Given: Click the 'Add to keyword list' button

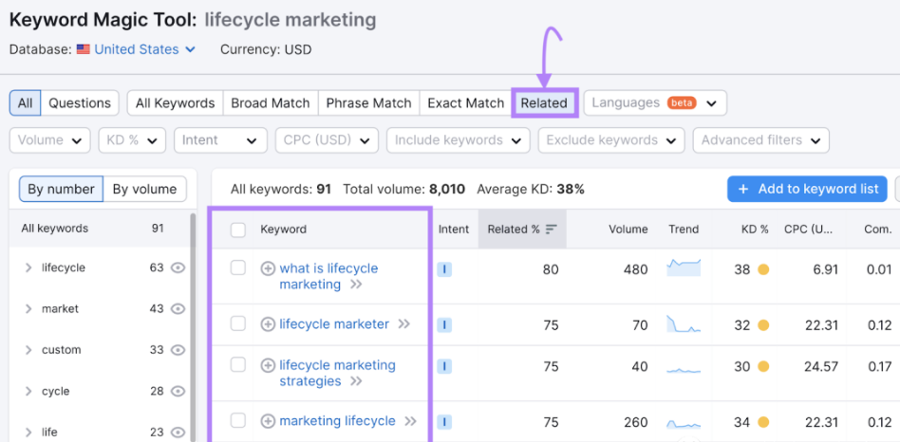Looking at the screenshot, I should coord(807,189).
